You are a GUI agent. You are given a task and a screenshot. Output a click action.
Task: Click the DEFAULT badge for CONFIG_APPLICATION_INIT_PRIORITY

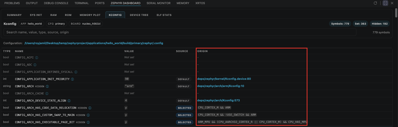tap(184, 79)
